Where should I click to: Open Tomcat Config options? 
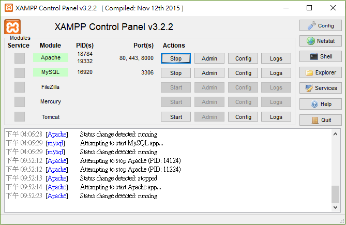[243, 117]
